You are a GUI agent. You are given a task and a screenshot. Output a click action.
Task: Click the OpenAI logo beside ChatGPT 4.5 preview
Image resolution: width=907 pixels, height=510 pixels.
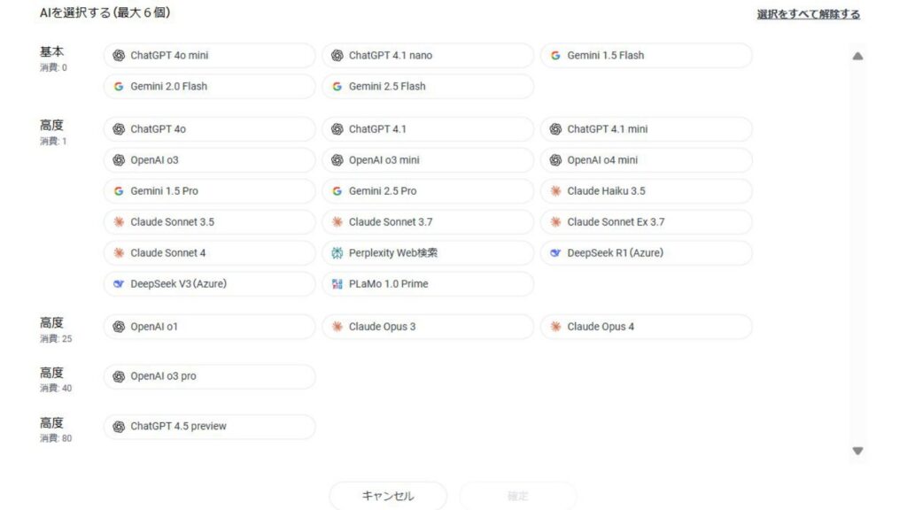[119, 427]
